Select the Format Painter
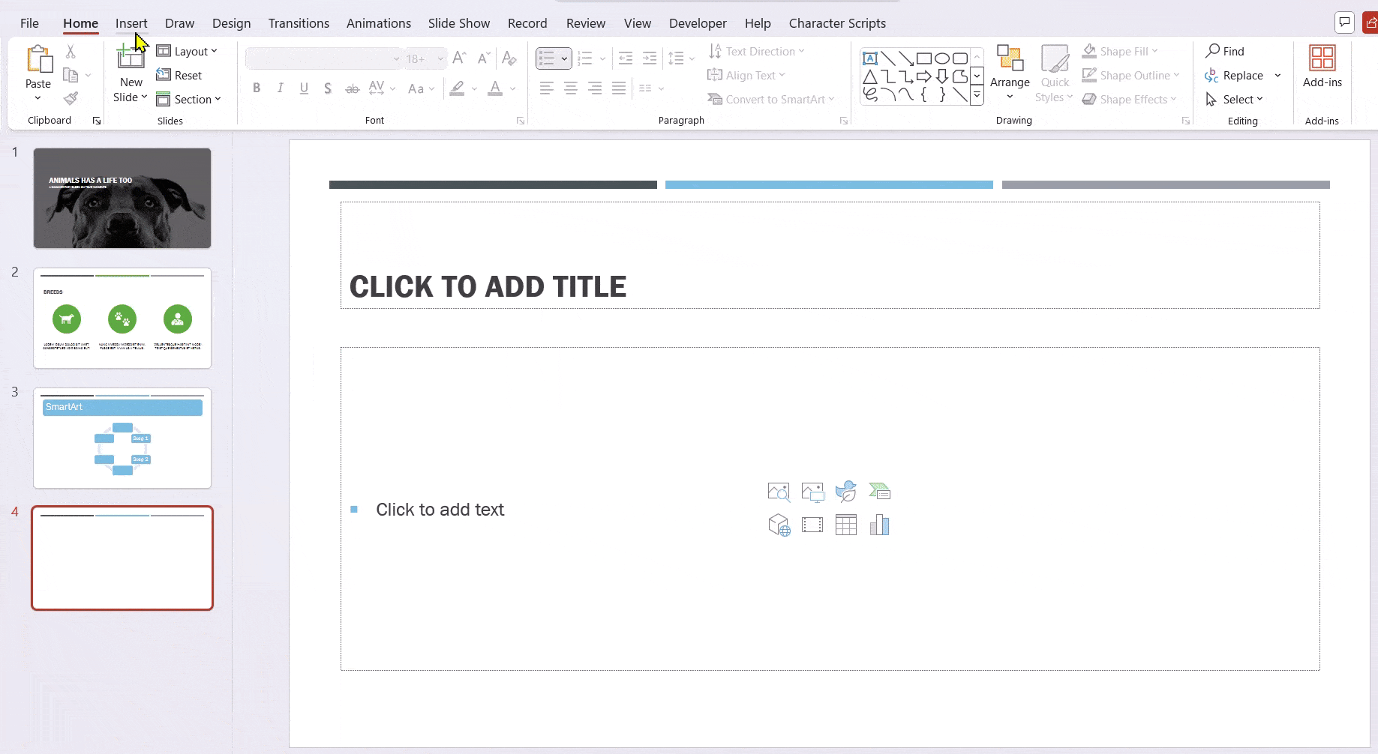This screenshot has height=754, width=1378. click(x=71, y=97)
